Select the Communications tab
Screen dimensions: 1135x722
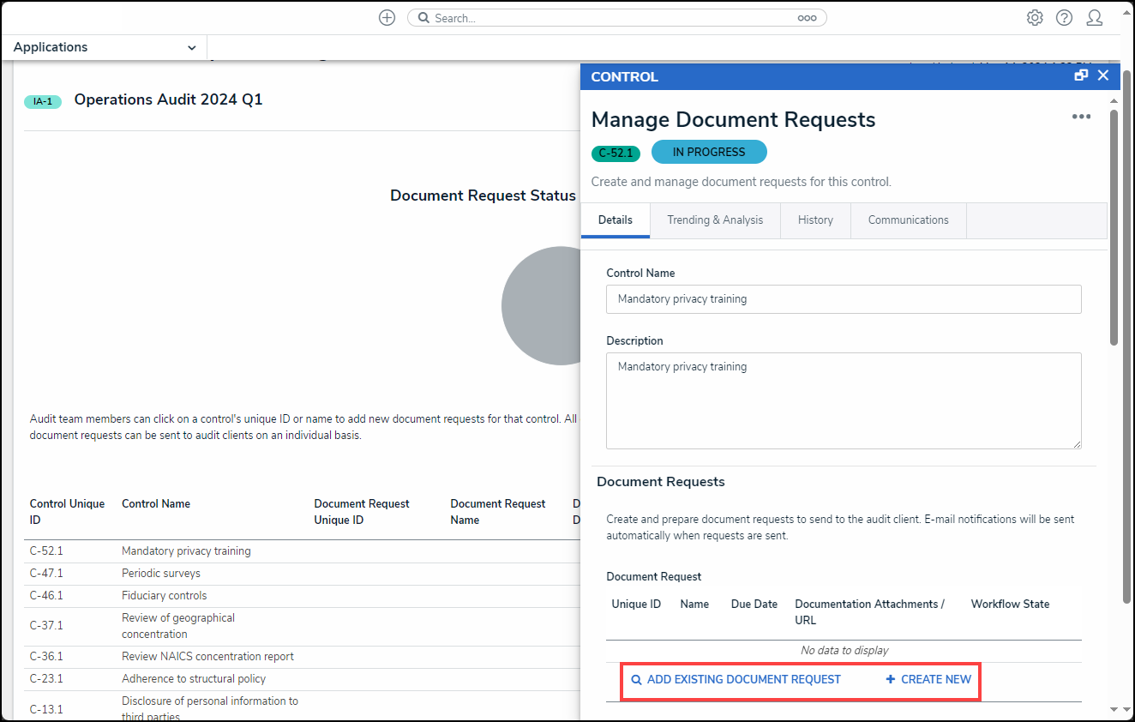pyautogui.click(x=908, y=220)
